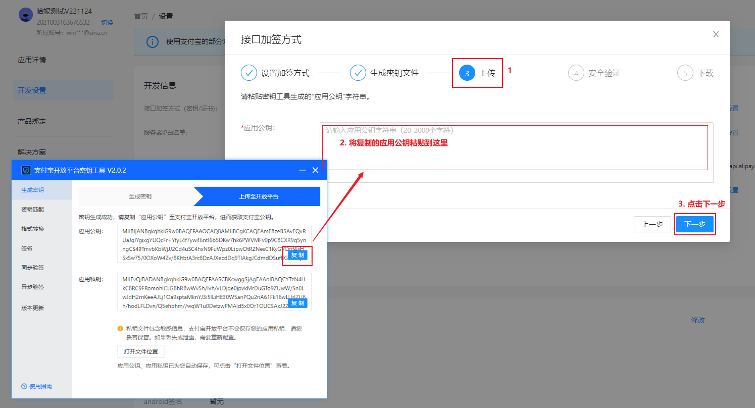This screenshot has height=408, width=755.
Task: Click the 开发信息 section heading
Action: 160,86
